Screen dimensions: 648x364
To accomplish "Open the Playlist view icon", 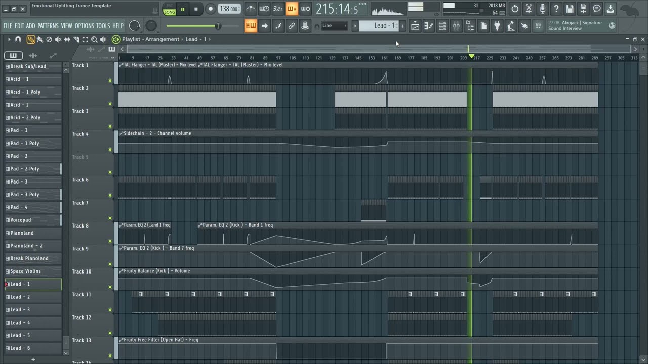I will click(415, 26).
